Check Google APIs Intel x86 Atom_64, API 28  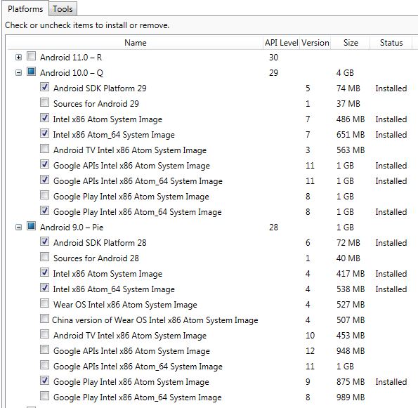(44, 365)
